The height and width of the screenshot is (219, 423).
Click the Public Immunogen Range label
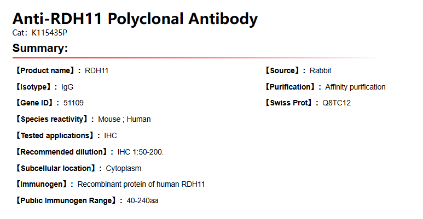(x=66, y=200)
